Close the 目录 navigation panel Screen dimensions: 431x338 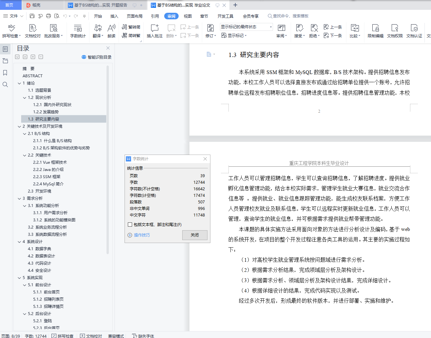[x=108, y=48]
